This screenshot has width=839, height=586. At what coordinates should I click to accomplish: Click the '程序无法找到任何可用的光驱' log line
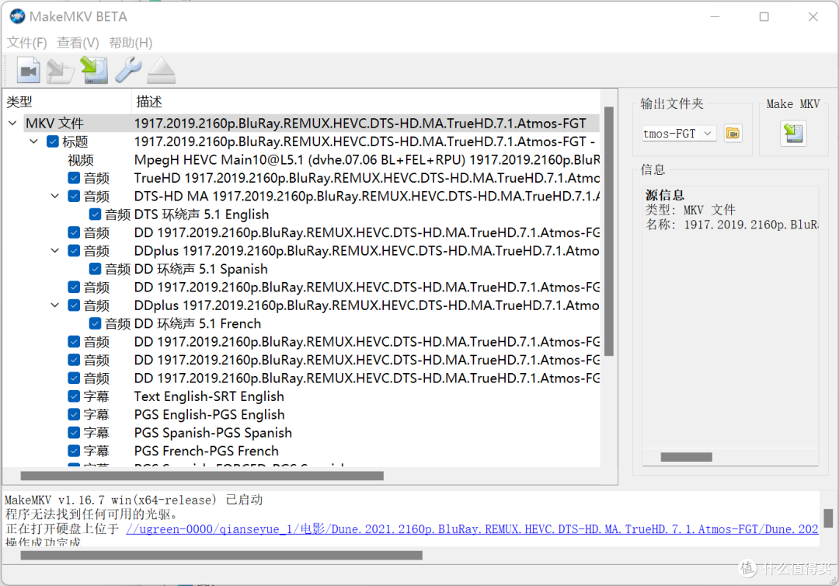tap(91, 514)
